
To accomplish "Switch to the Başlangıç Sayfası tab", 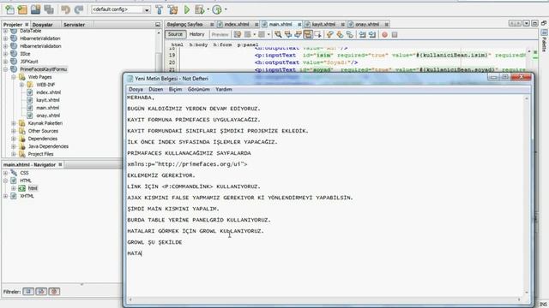I will (189, 25).
